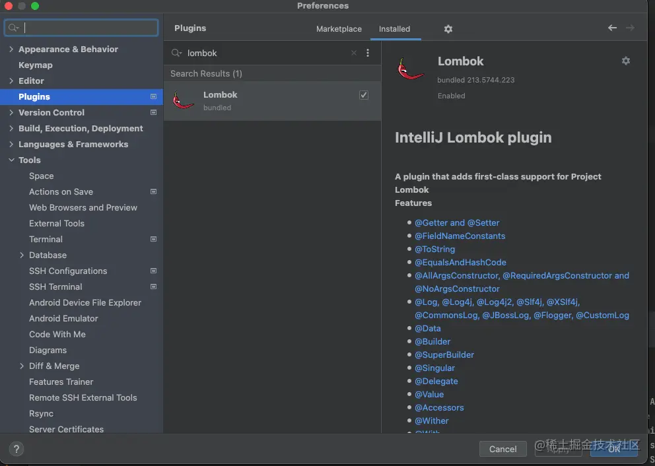Open plugins settings gear next to Installed tab

coord(448,29)
